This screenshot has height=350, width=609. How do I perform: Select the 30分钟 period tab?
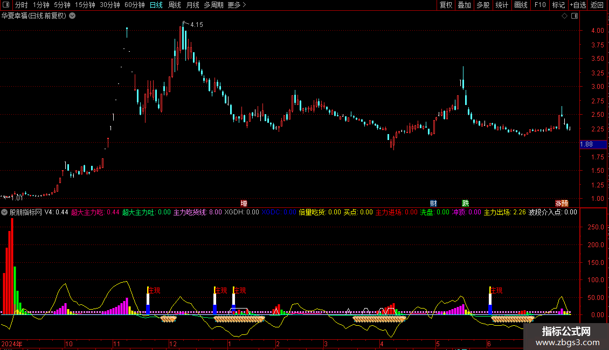coord(110,5)
